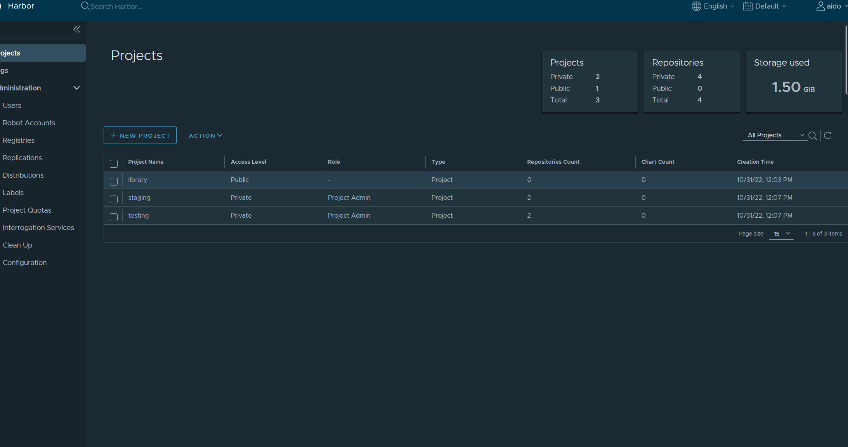Click the NEW PROJECT button
The width and height of the screenshot is (848, 447).
click(140, 135)
